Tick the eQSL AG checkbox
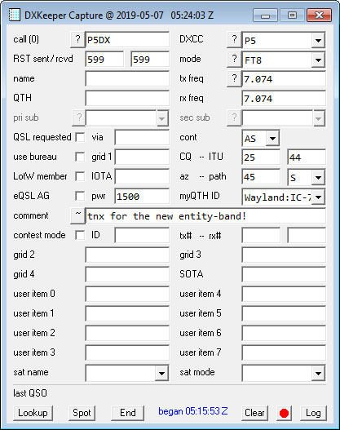The image size is (340, 430). point(80,196)
